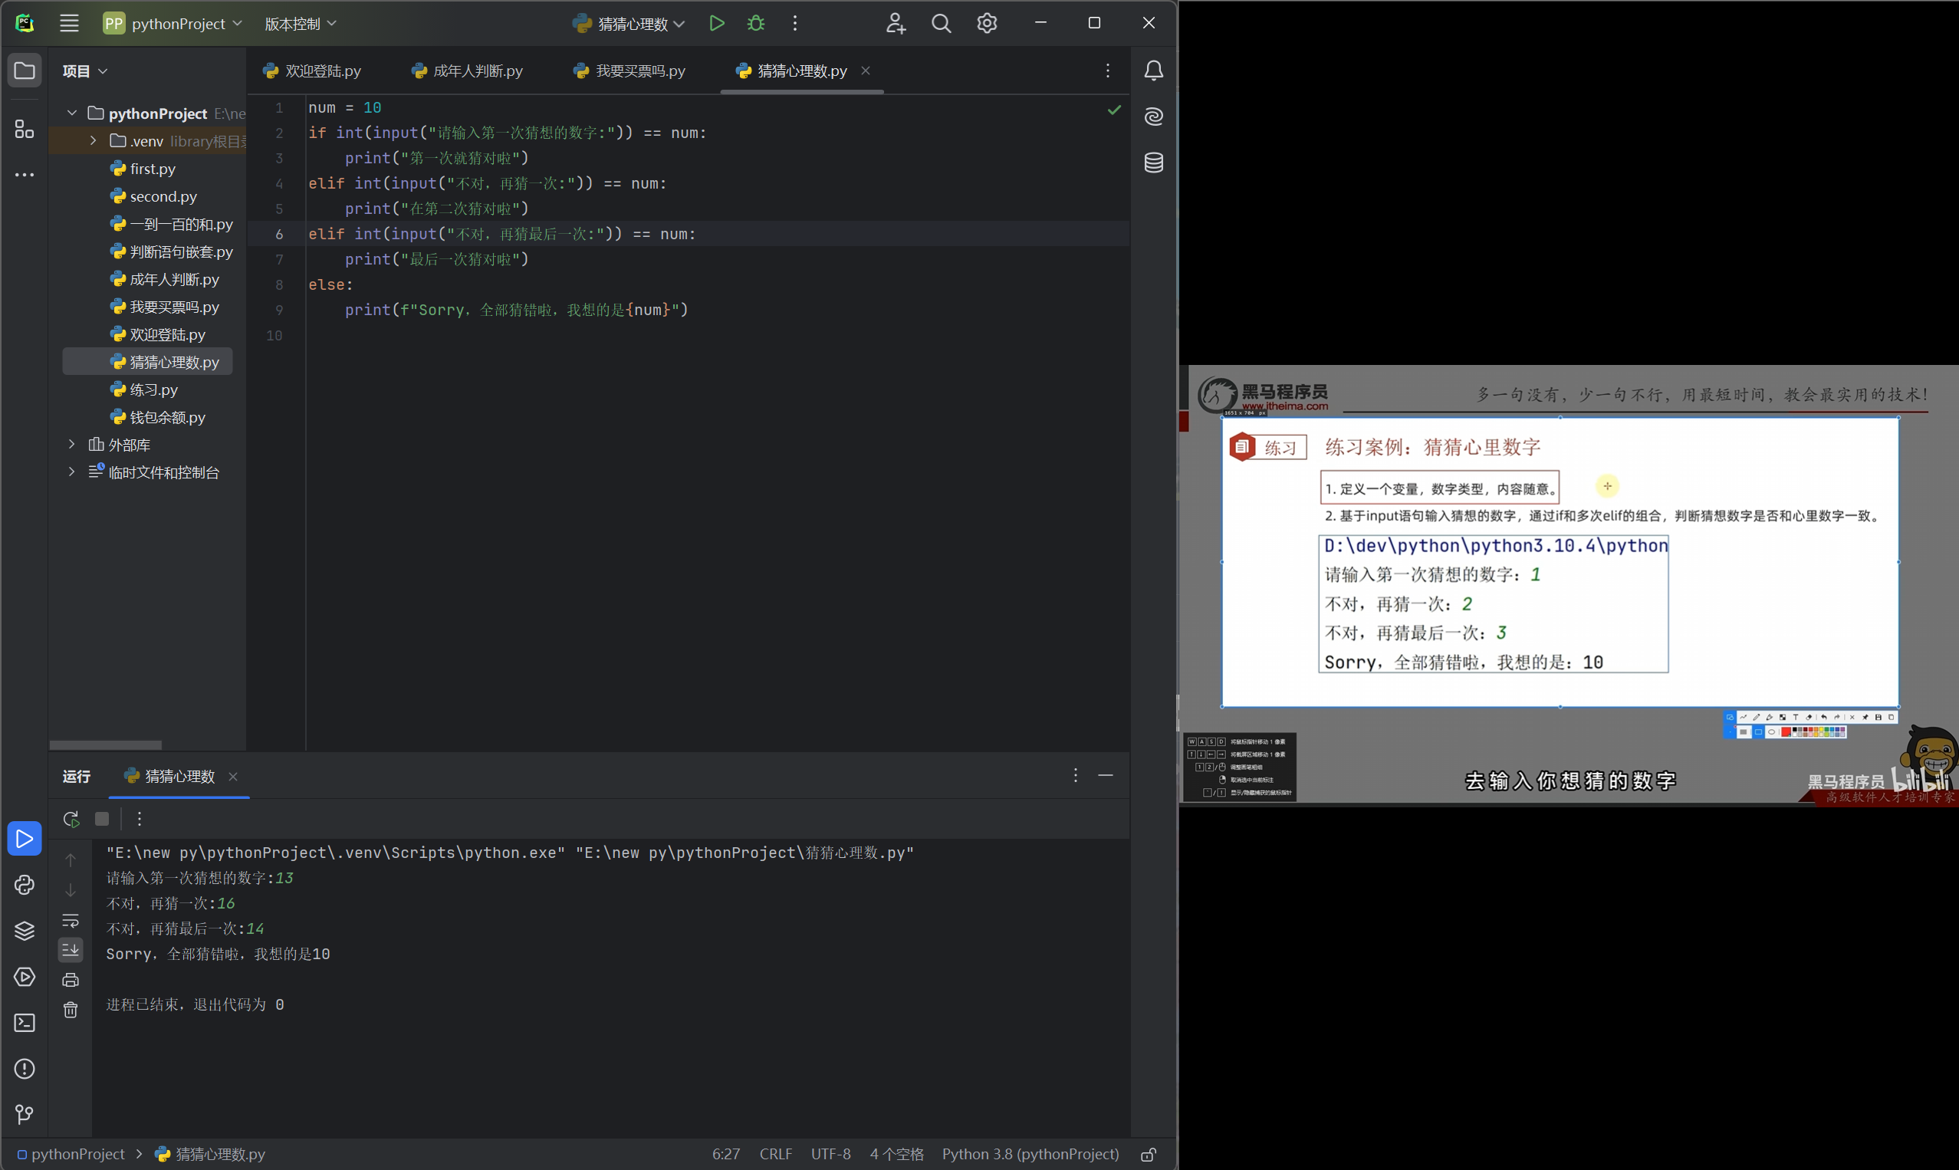Open 钱包余额.py from the project tree
1959x1170 pixels.
pyautogui.click(x=167, y=417)
